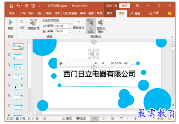This screenshot has width=179, height=124.
Task: Select slide 5 thumbnail
Action: point(18,87)
